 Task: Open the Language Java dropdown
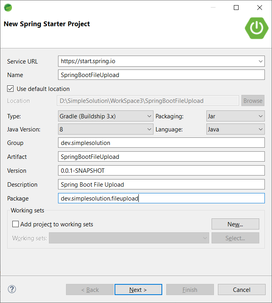235,129
